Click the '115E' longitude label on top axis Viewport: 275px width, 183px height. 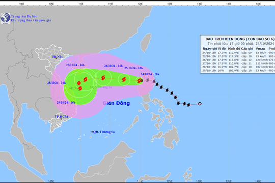(111, 4)
